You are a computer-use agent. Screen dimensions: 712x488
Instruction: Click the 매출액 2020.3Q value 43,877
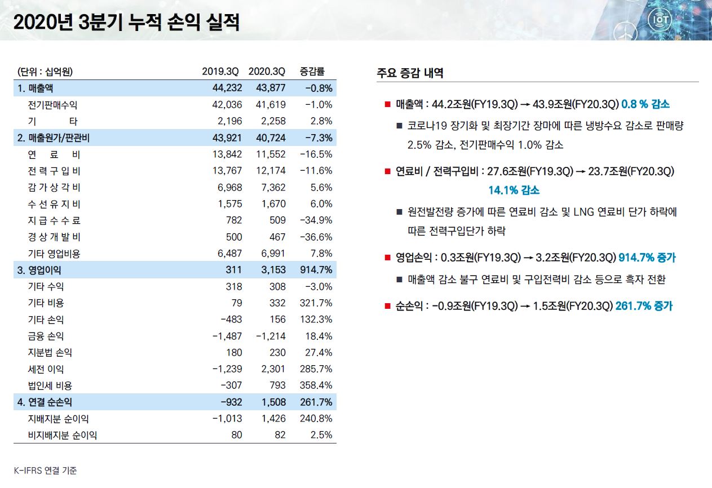click(271, 88)
